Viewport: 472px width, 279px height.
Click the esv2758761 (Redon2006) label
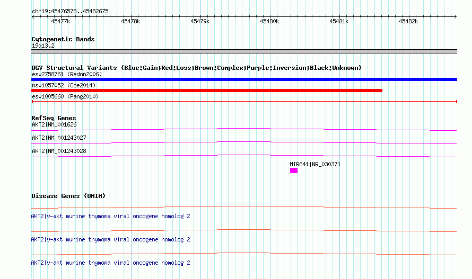coord(67,74)
